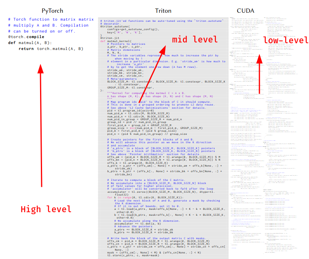This screenshot has height=259, width=309.
Task: Click 'tl.store(c_ptrs, c, mask=mask)' line
Action: coord(133,255)
